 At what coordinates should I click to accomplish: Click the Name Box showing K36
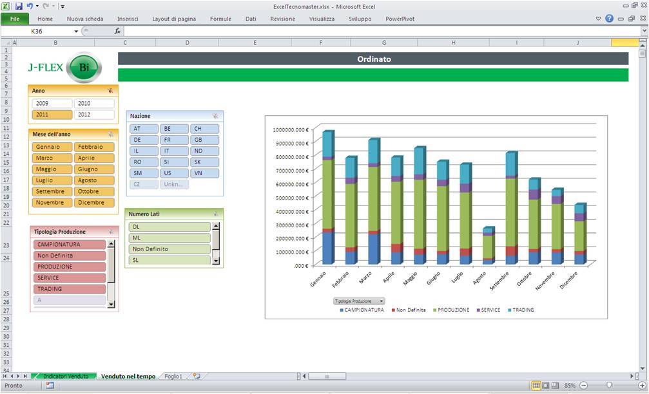pyautogui.click(x=37, y=31)
